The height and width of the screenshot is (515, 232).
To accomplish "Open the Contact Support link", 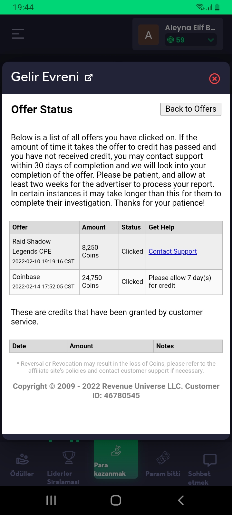I will tap(173, 251).
